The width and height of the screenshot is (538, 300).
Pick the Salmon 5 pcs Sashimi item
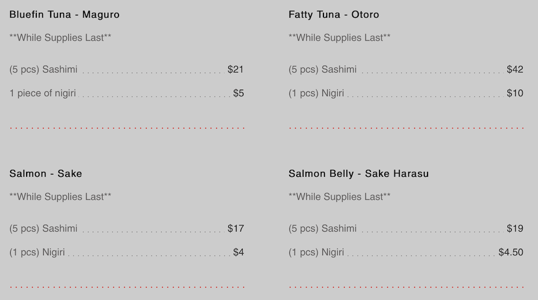[x=44, y=228]
